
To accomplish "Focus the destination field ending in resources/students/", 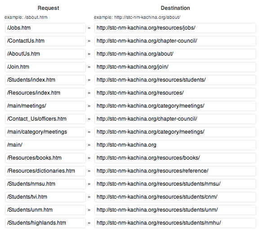I will coord(175,80).
